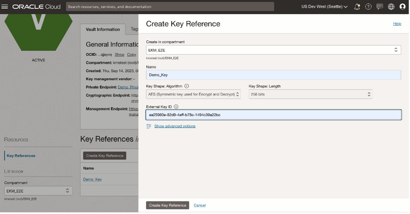
Task: Open the Key Shape Length dropdown
Action: [x=369, y=94]
